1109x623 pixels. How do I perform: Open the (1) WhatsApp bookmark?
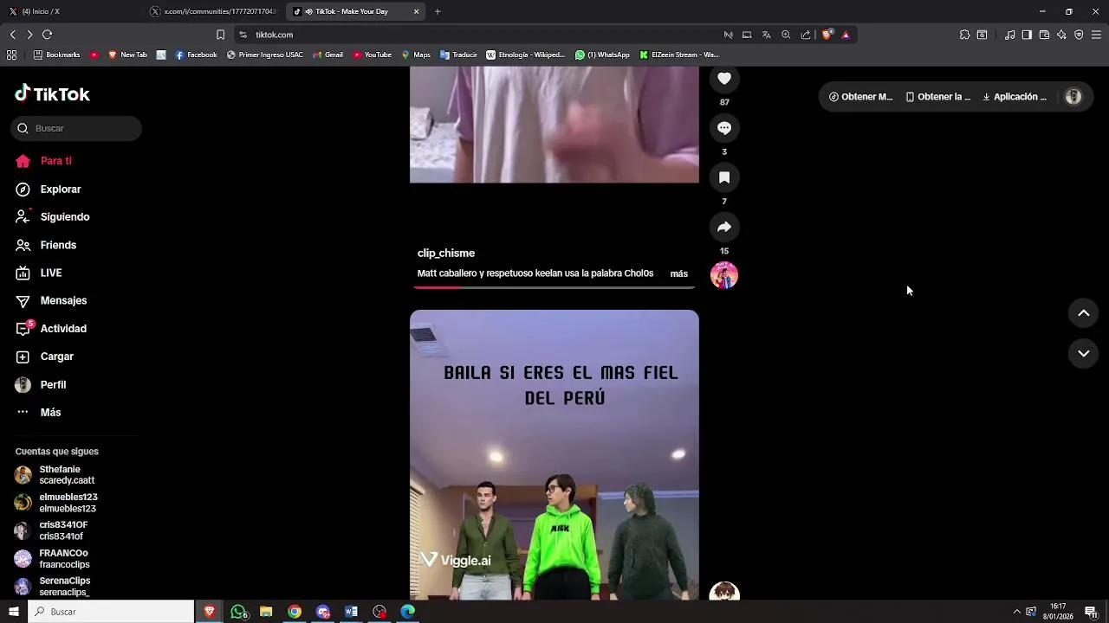click(x=602, y=55)
